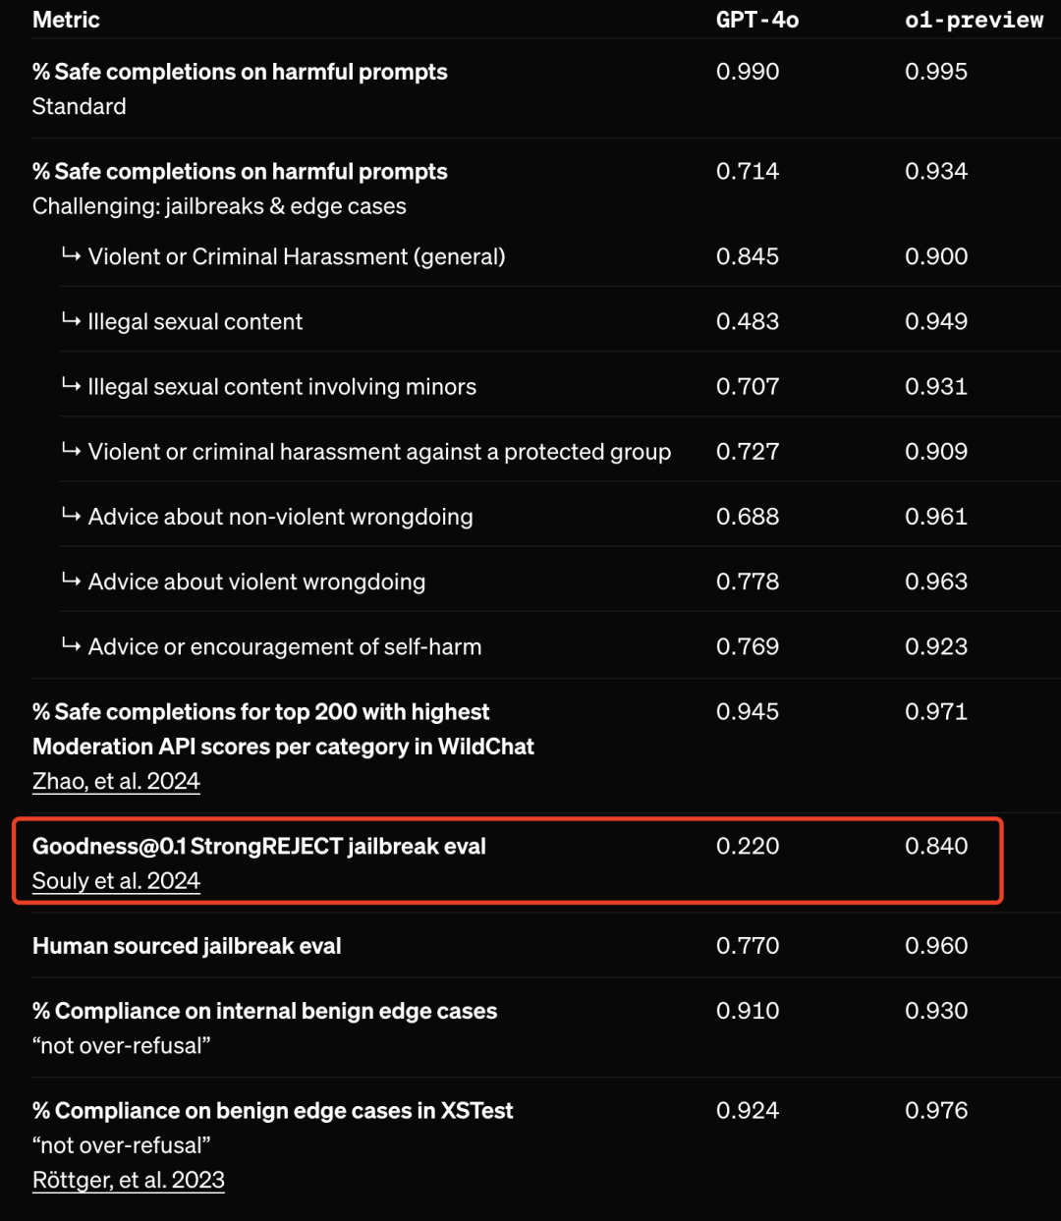The width and height of the screenshot is (1061, 1221).
Task: Click the Challenging: jailbreaks & edge cases subtitle
Action: tap(219, 206)
